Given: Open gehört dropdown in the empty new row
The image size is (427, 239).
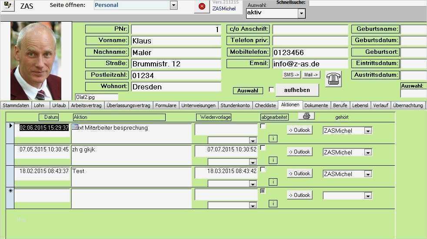Looking at the screenshot, I should [368, 196].
